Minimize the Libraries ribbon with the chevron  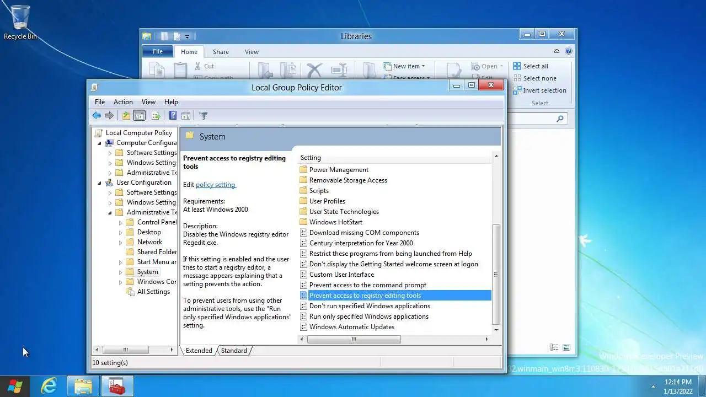pos(557,51)
